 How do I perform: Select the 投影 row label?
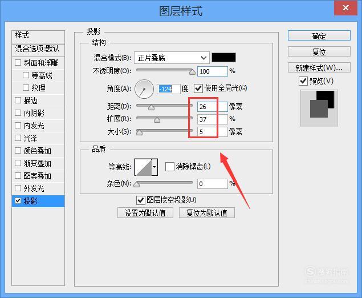31,201
